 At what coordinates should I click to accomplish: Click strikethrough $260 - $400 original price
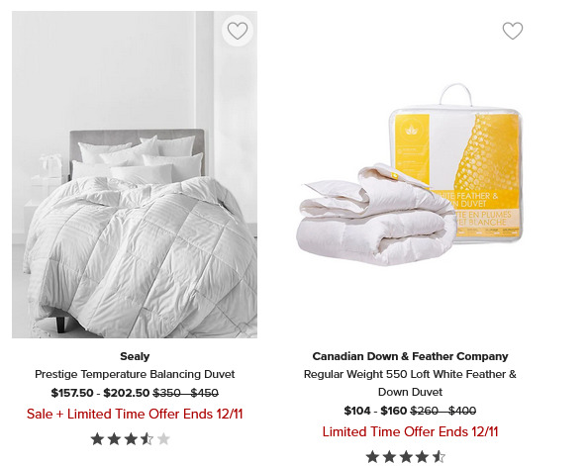[443, 411]
